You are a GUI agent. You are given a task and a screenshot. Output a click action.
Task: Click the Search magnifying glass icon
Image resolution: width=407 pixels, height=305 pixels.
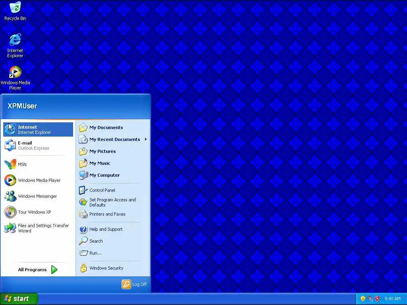(83, 241)
